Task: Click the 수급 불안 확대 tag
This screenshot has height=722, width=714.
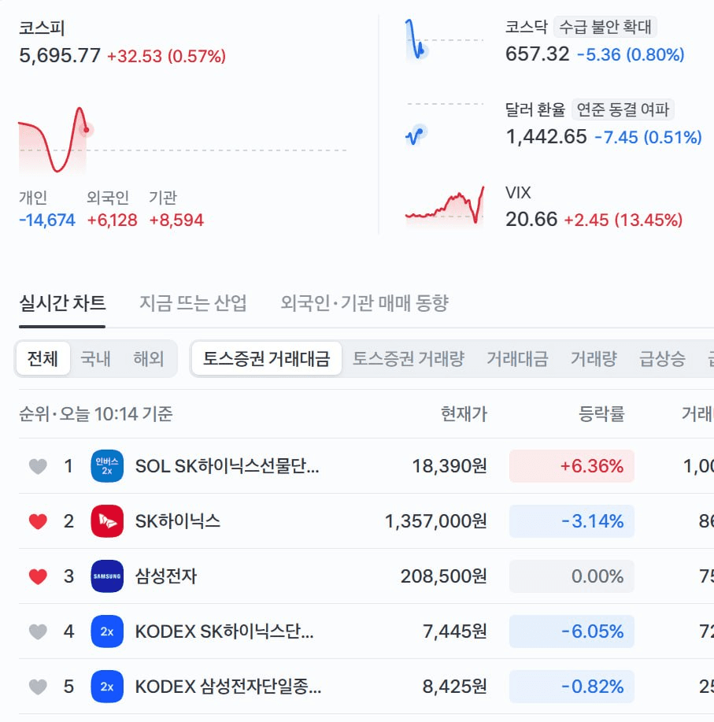Action: click(605, 27)
